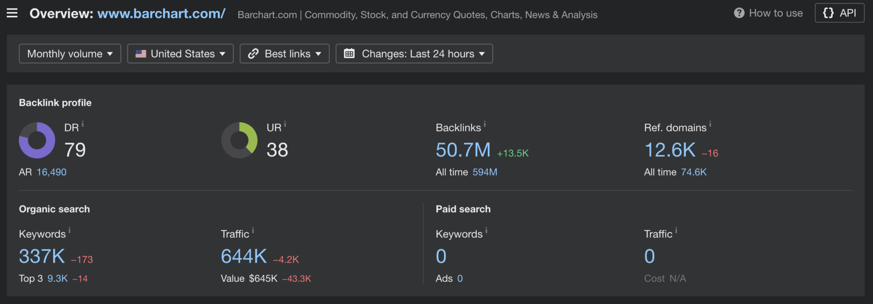The height and width of the screenshot is (304, 873).
Task: Click the purple DR donut chart
Action: [37, 140]
